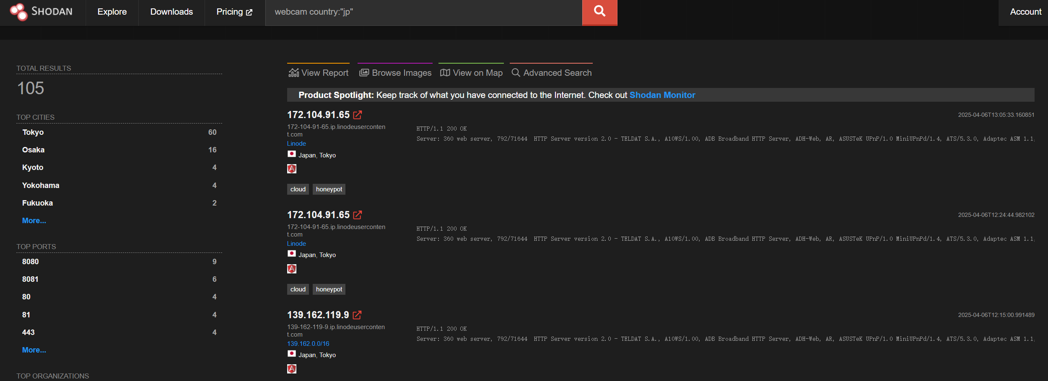Click total results count 105

[x=31, y=88]
